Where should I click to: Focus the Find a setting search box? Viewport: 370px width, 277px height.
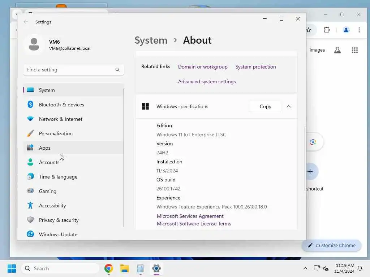point(73,70)
